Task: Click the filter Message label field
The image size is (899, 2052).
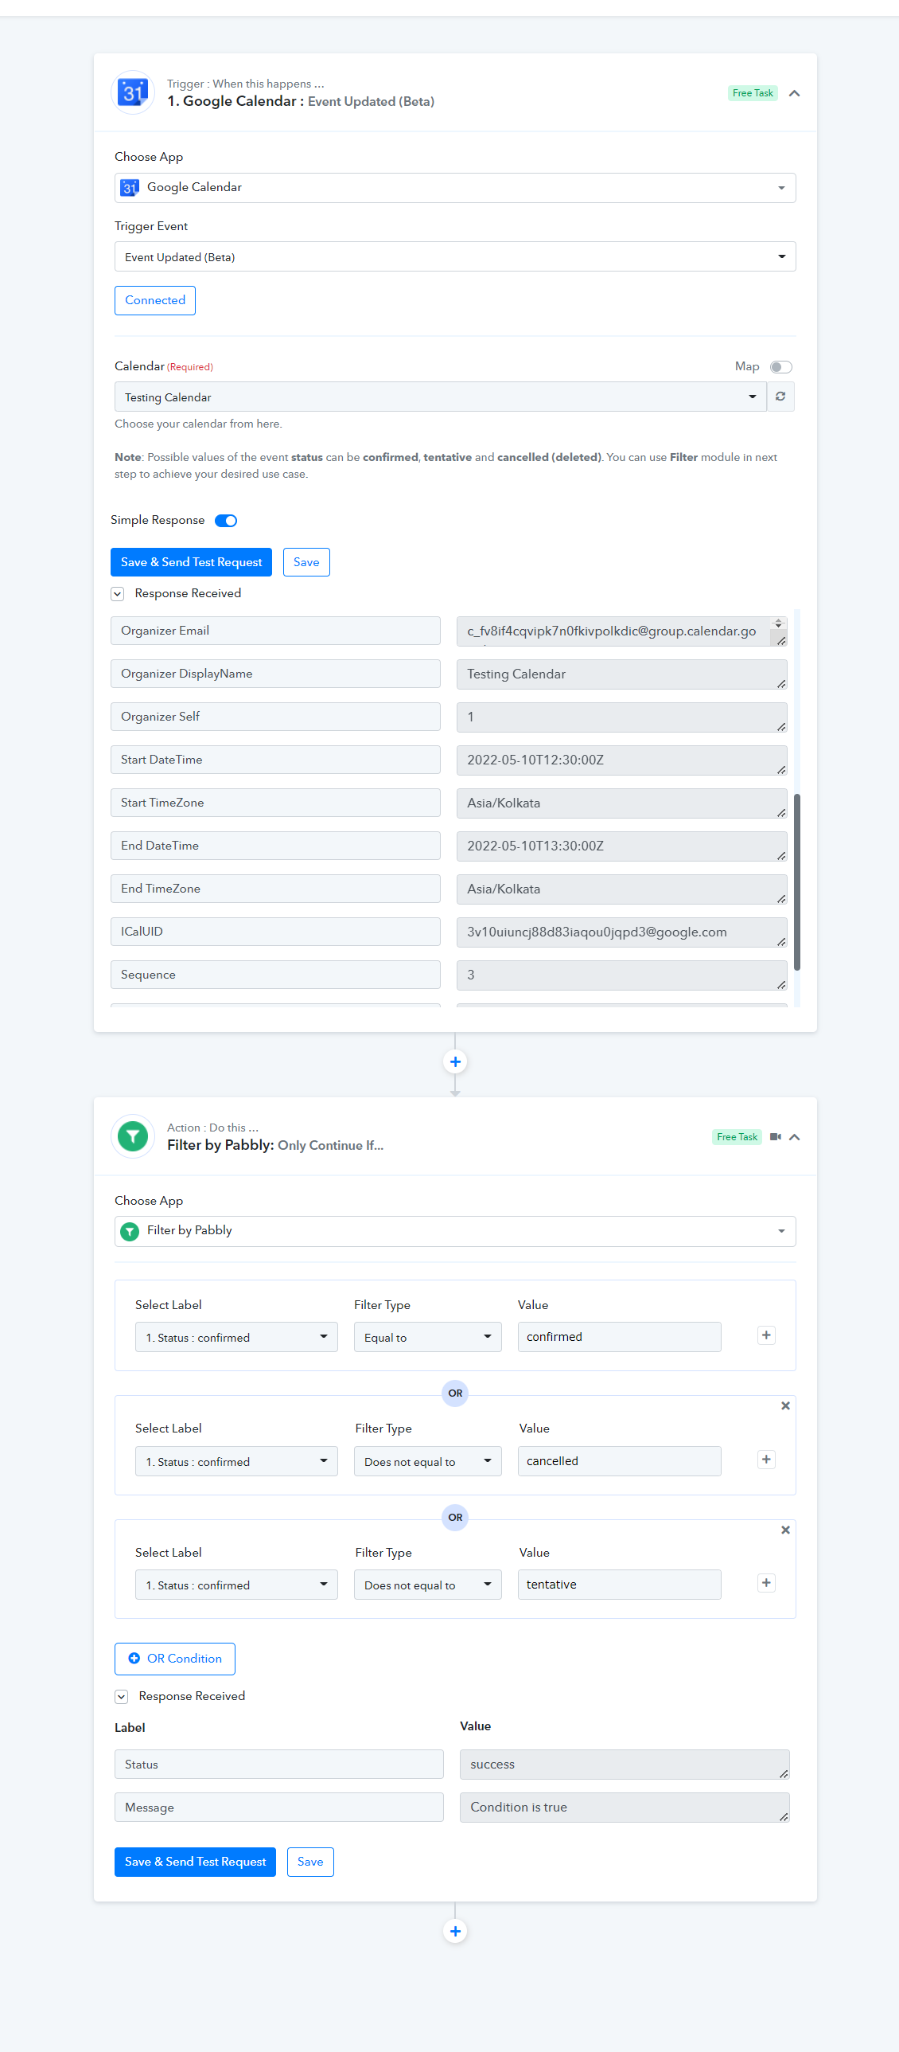Action: pos(279,1808)
